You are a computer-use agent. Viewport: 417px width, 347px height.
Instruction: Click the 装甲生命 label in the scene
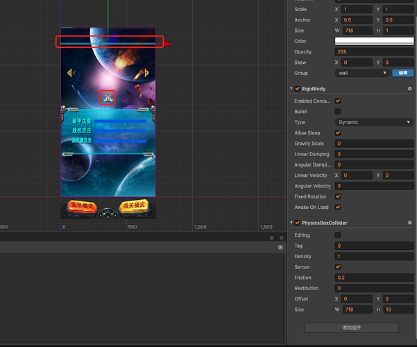tap(81, 121)
